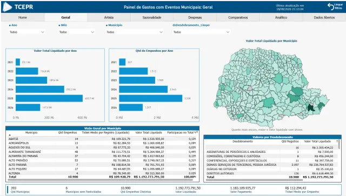Click the Qtd Registros column header
Screen dimensions: 346x196
(x=290, y=141)
